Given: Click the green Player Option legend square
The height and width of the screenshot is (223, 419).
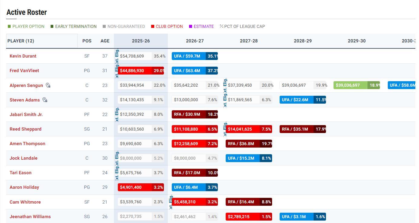Looking at the screenshot, I should (x=9, y=27).
